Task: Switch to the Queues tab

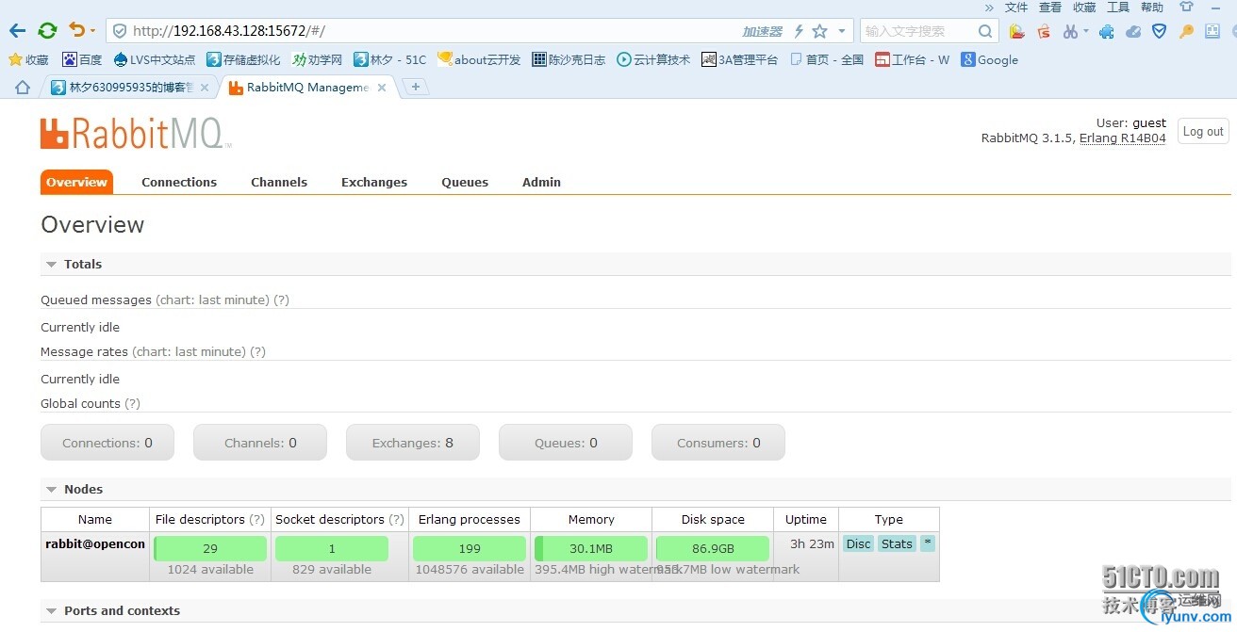Action: (x=465, y=183)
